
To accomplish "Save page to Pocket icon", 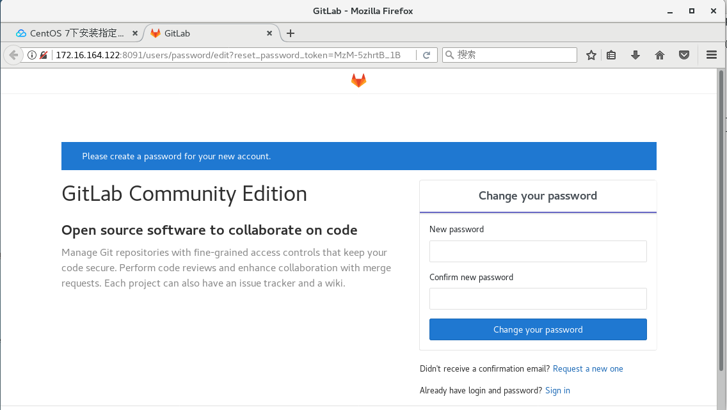I will [x=684, y=55].
